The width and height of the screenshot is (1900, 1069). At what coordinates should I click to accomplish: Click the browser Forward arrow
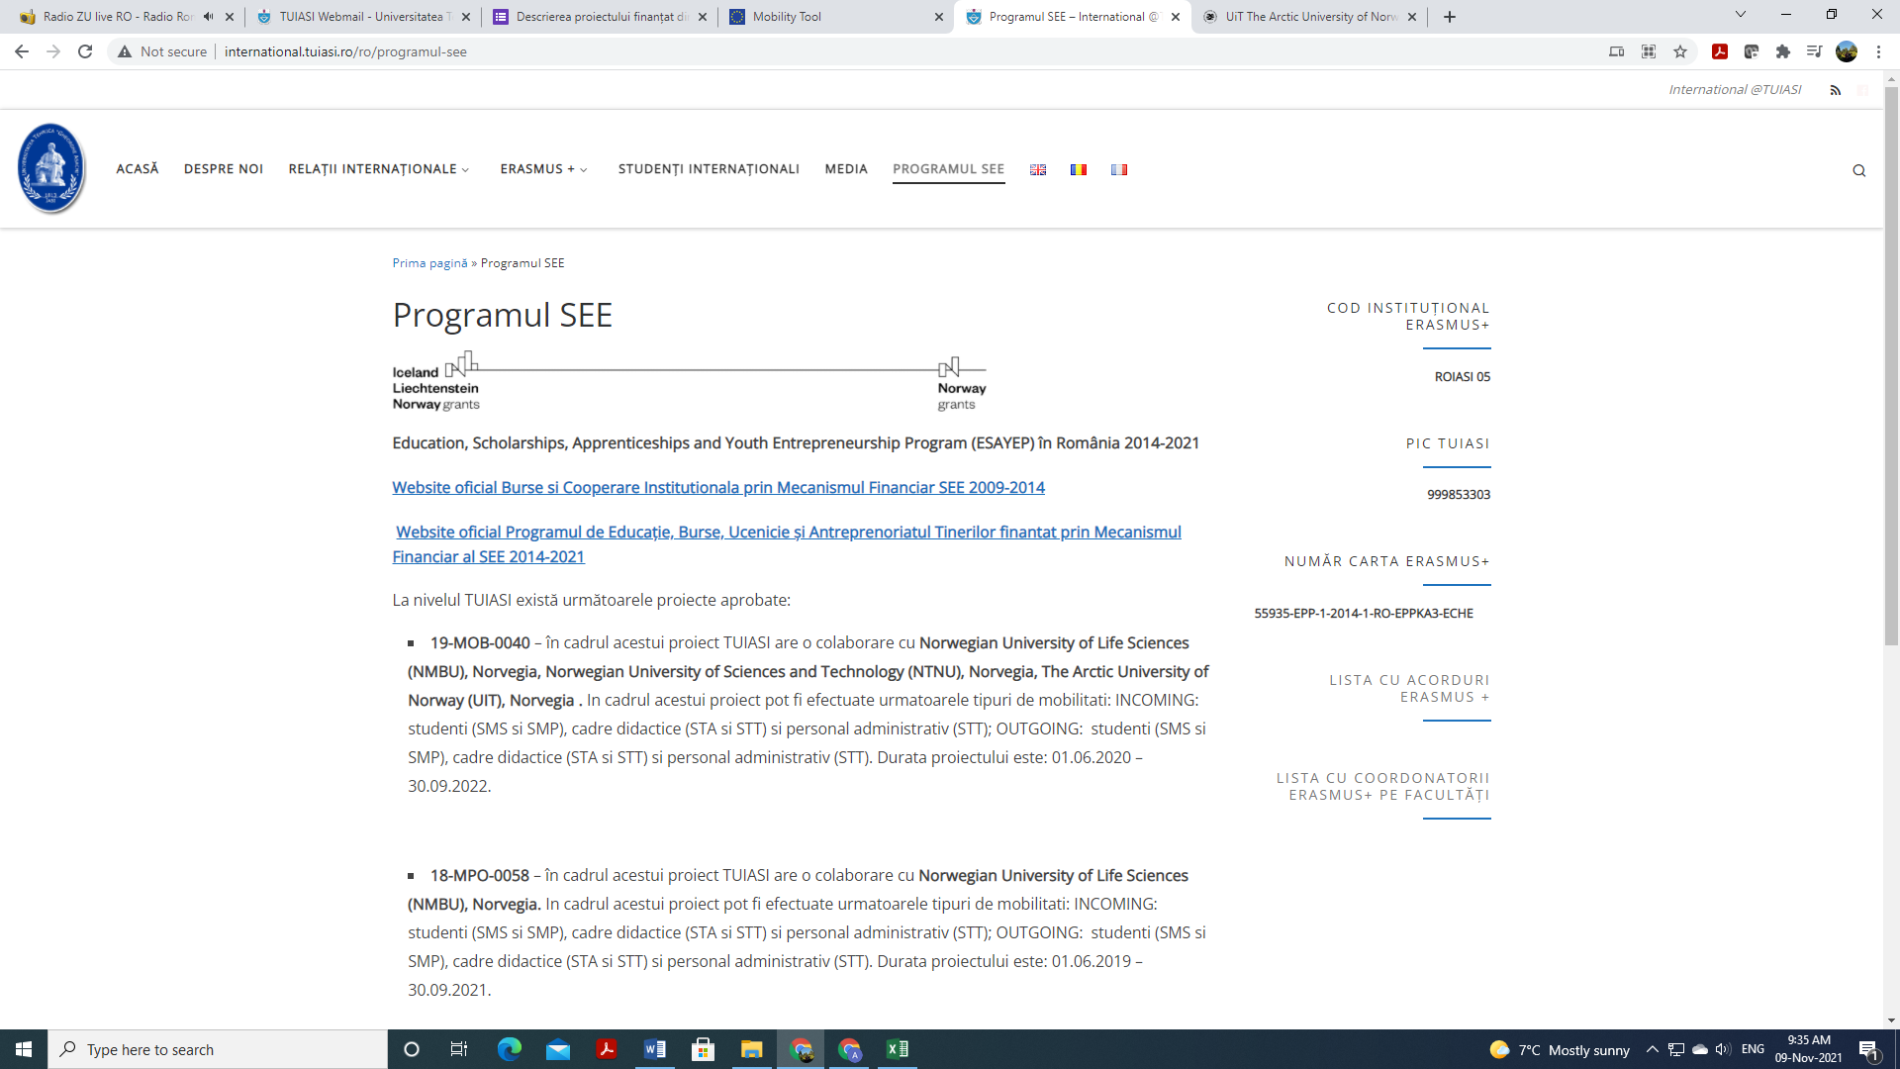coord(53,51)
